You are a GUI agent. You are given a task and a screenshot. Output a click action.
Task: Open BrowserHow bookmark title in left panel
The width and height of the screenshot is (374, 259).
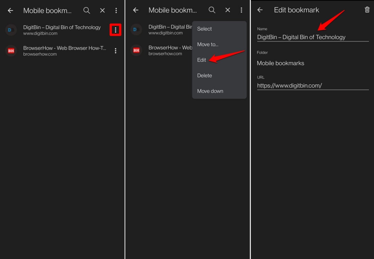coord(65,48)
